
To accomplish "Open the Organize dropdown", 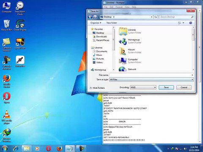I will pyautogui.click(x=96, y=23).
